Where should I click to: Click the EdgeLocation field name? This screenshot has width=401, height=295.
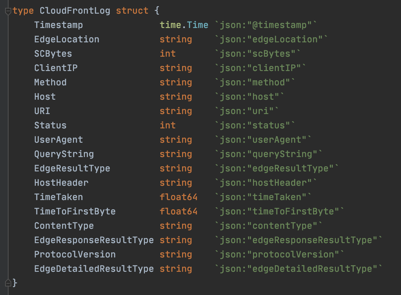click(67, 40)
